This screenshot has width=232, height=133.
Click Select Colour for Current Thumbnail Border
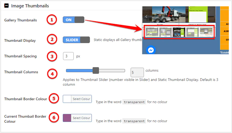[81, 118]
